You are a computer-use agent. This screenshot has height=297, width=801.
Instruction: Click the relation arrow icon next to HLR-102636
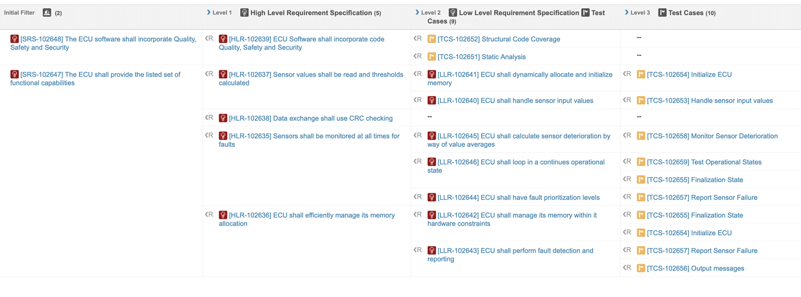[x=209, y=215]
